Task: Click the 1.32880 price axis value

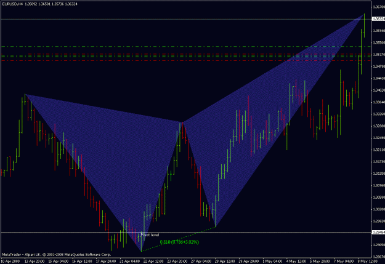Action: [379, 126]
